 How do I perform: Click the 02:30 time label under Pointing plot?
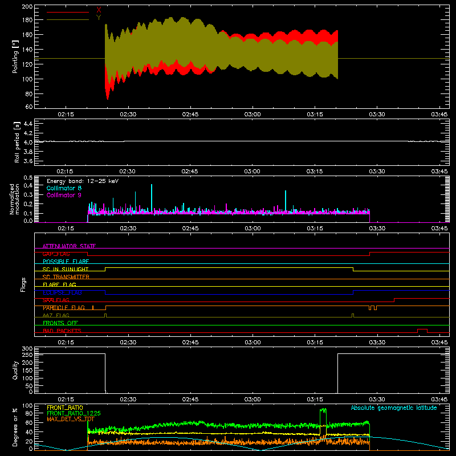tap(128, 115)
